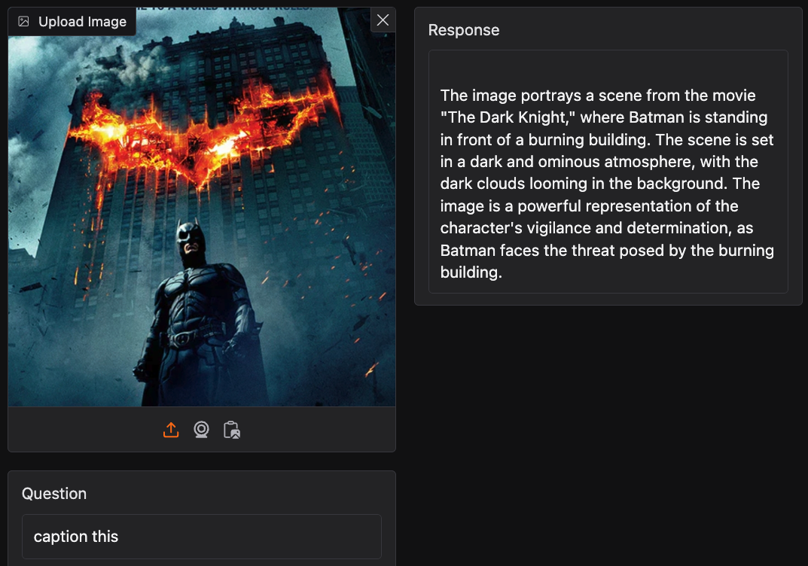Open webcam capture source
Viewport: 808px width, 566px height.
pyautogui.click(x=202, y=430)
